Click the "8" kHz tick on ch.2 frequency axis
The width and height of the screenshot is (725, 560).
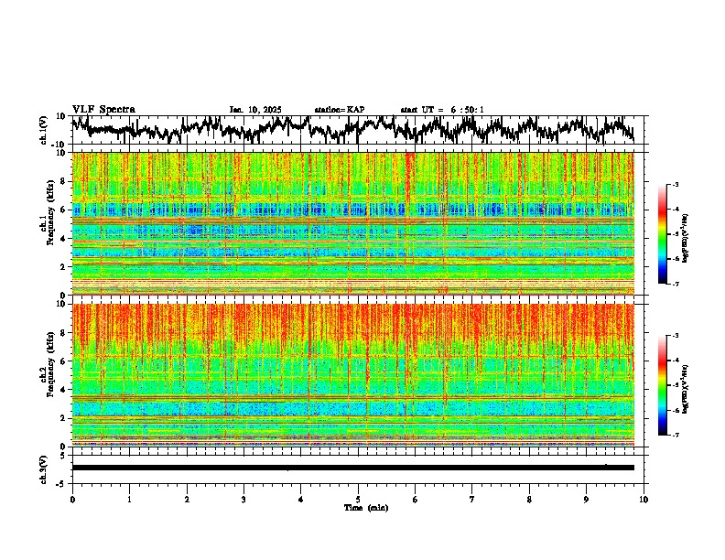point(64,333)
